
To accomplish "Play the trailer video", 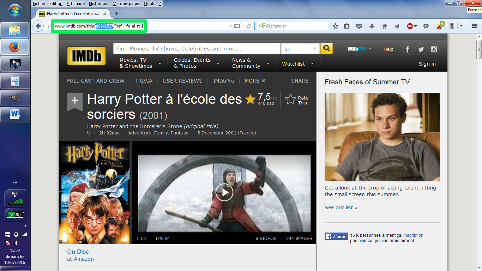I will [224, 192].
